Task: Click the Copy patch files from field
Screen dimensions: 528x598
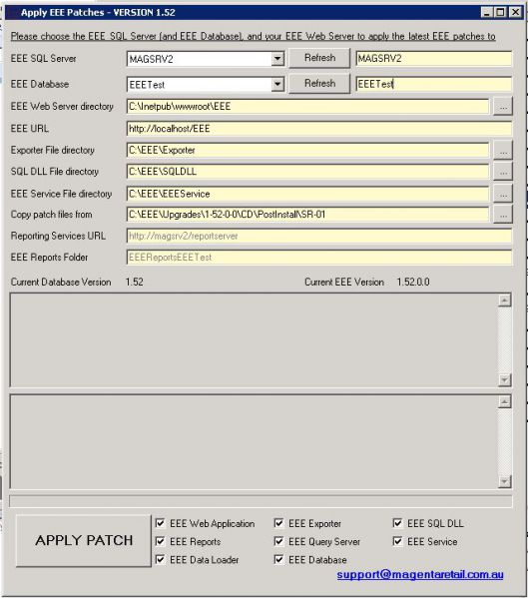Action: click(307, 215)
